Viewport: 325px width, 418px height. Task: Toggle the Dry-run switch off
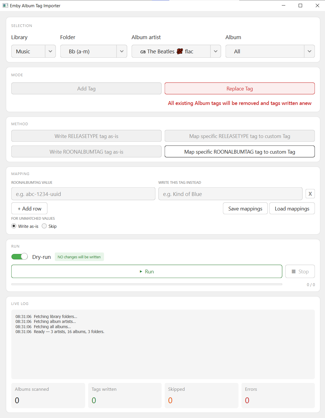20,257
